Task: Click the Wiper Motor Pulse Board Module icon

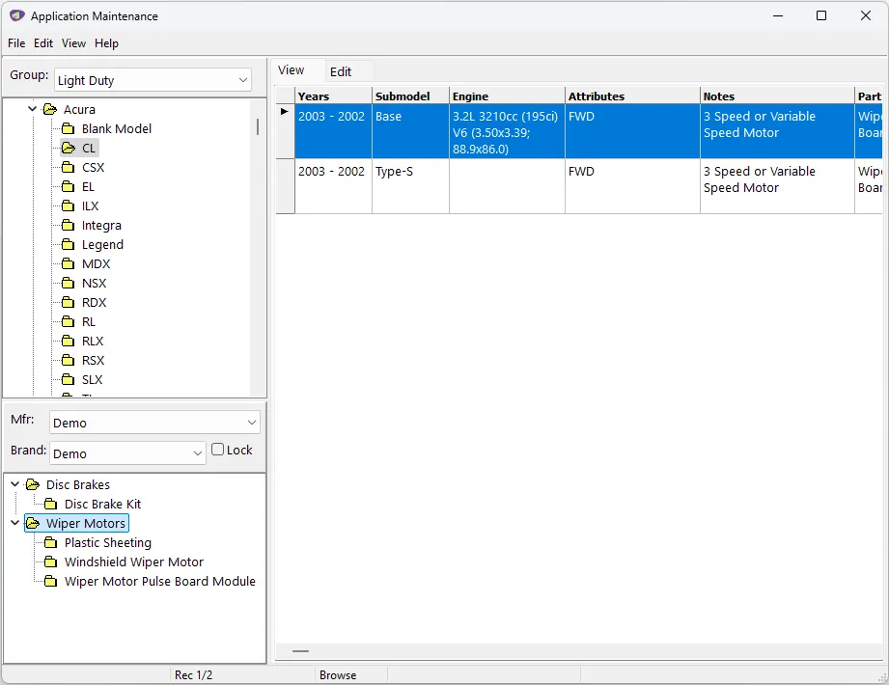Action: pos(50,581)
